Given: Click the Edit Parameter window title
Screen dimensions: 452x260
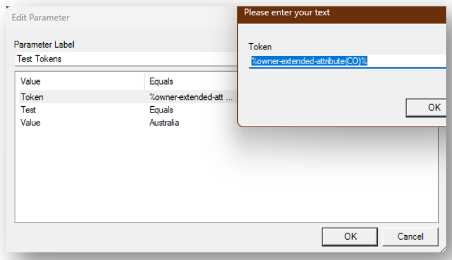Looking at the screenshot, I should click(x=41, y=17).
